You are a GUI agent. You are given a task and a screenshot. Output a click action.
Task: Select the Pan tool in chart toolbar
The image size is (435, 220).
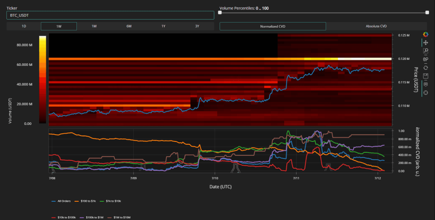[426, 43]
